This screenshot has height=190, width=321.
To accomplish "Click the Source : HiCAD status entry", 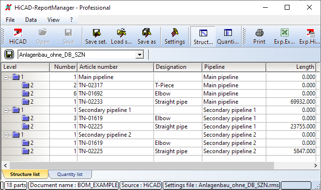I will (x=141, y=185).
